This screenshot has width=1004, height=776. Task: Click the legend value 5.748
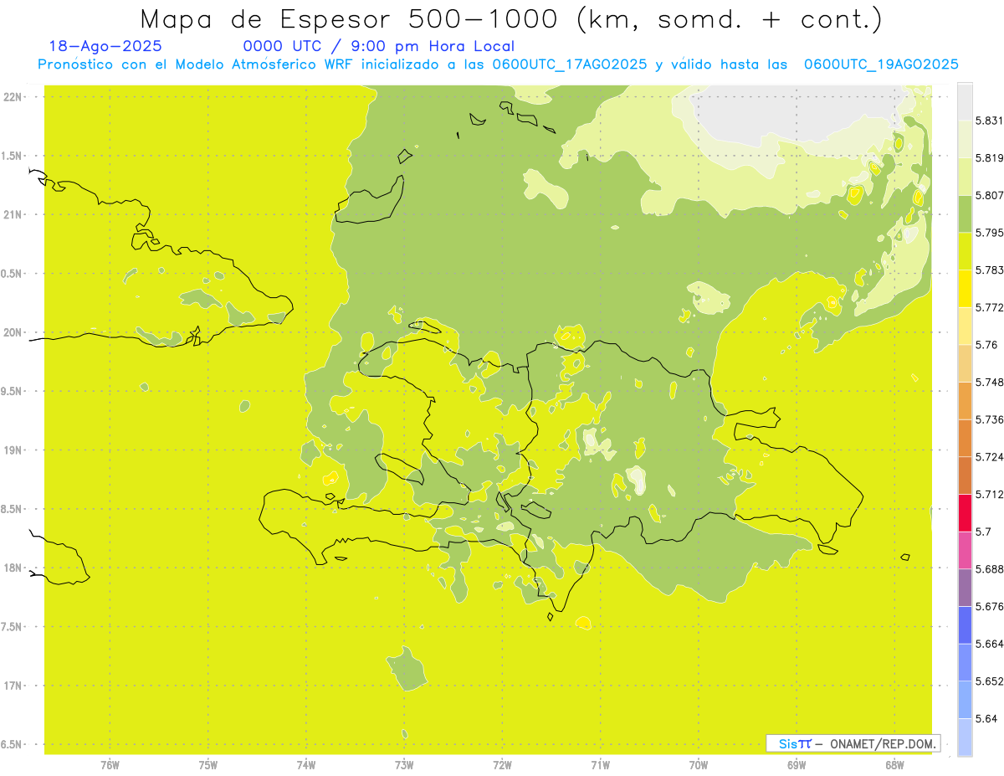point(989,383)
